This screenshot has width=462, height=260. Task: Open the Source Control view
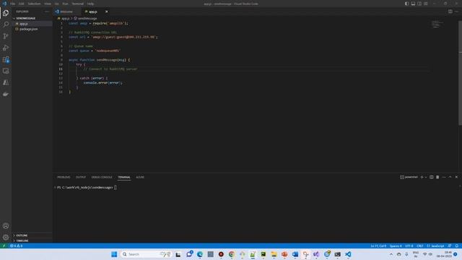[6, 36]
